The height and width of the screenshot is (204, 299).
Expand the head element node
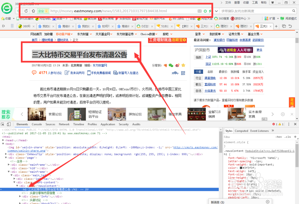pos(3,140)
